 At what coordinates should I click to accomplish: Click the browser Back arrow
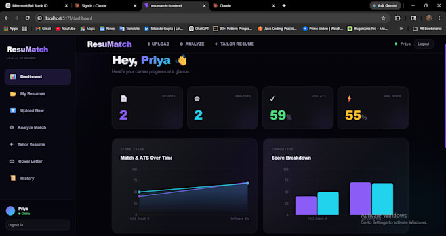point(7,18)
